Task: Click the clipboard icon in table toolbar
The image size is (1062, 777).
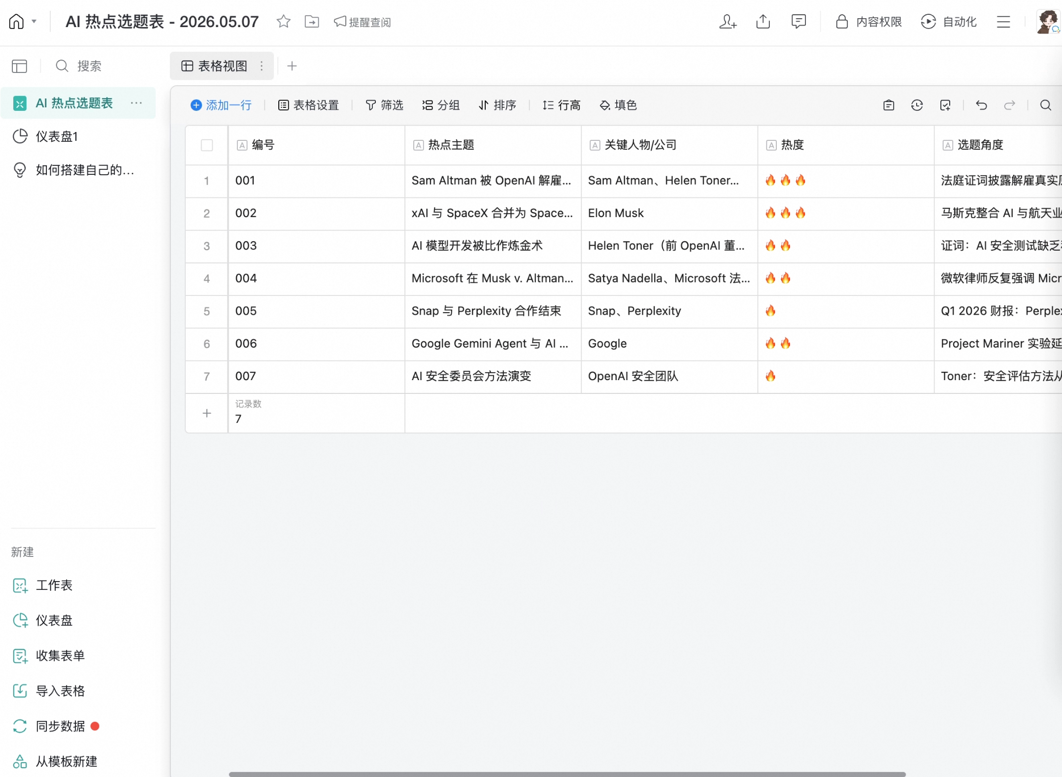Action: 889,105
